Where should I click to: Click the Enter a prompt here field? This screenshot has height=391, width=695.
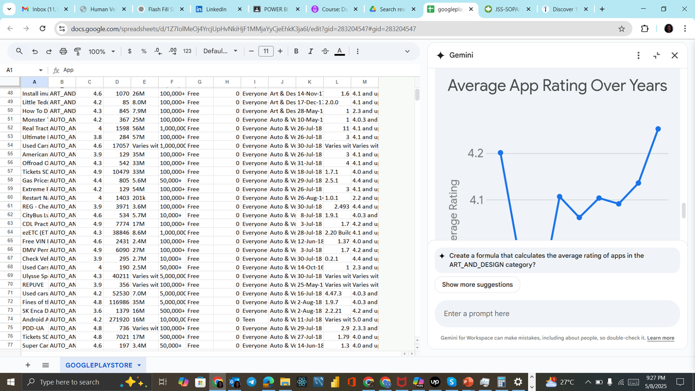[556, 313]
